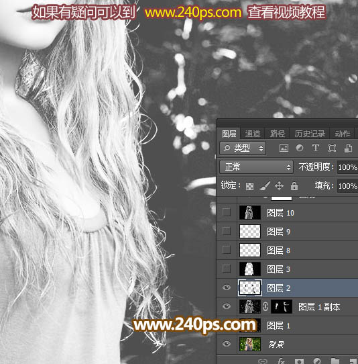
Task: Click the 填充 100% fill field
Action: click(x=347, y=186)
